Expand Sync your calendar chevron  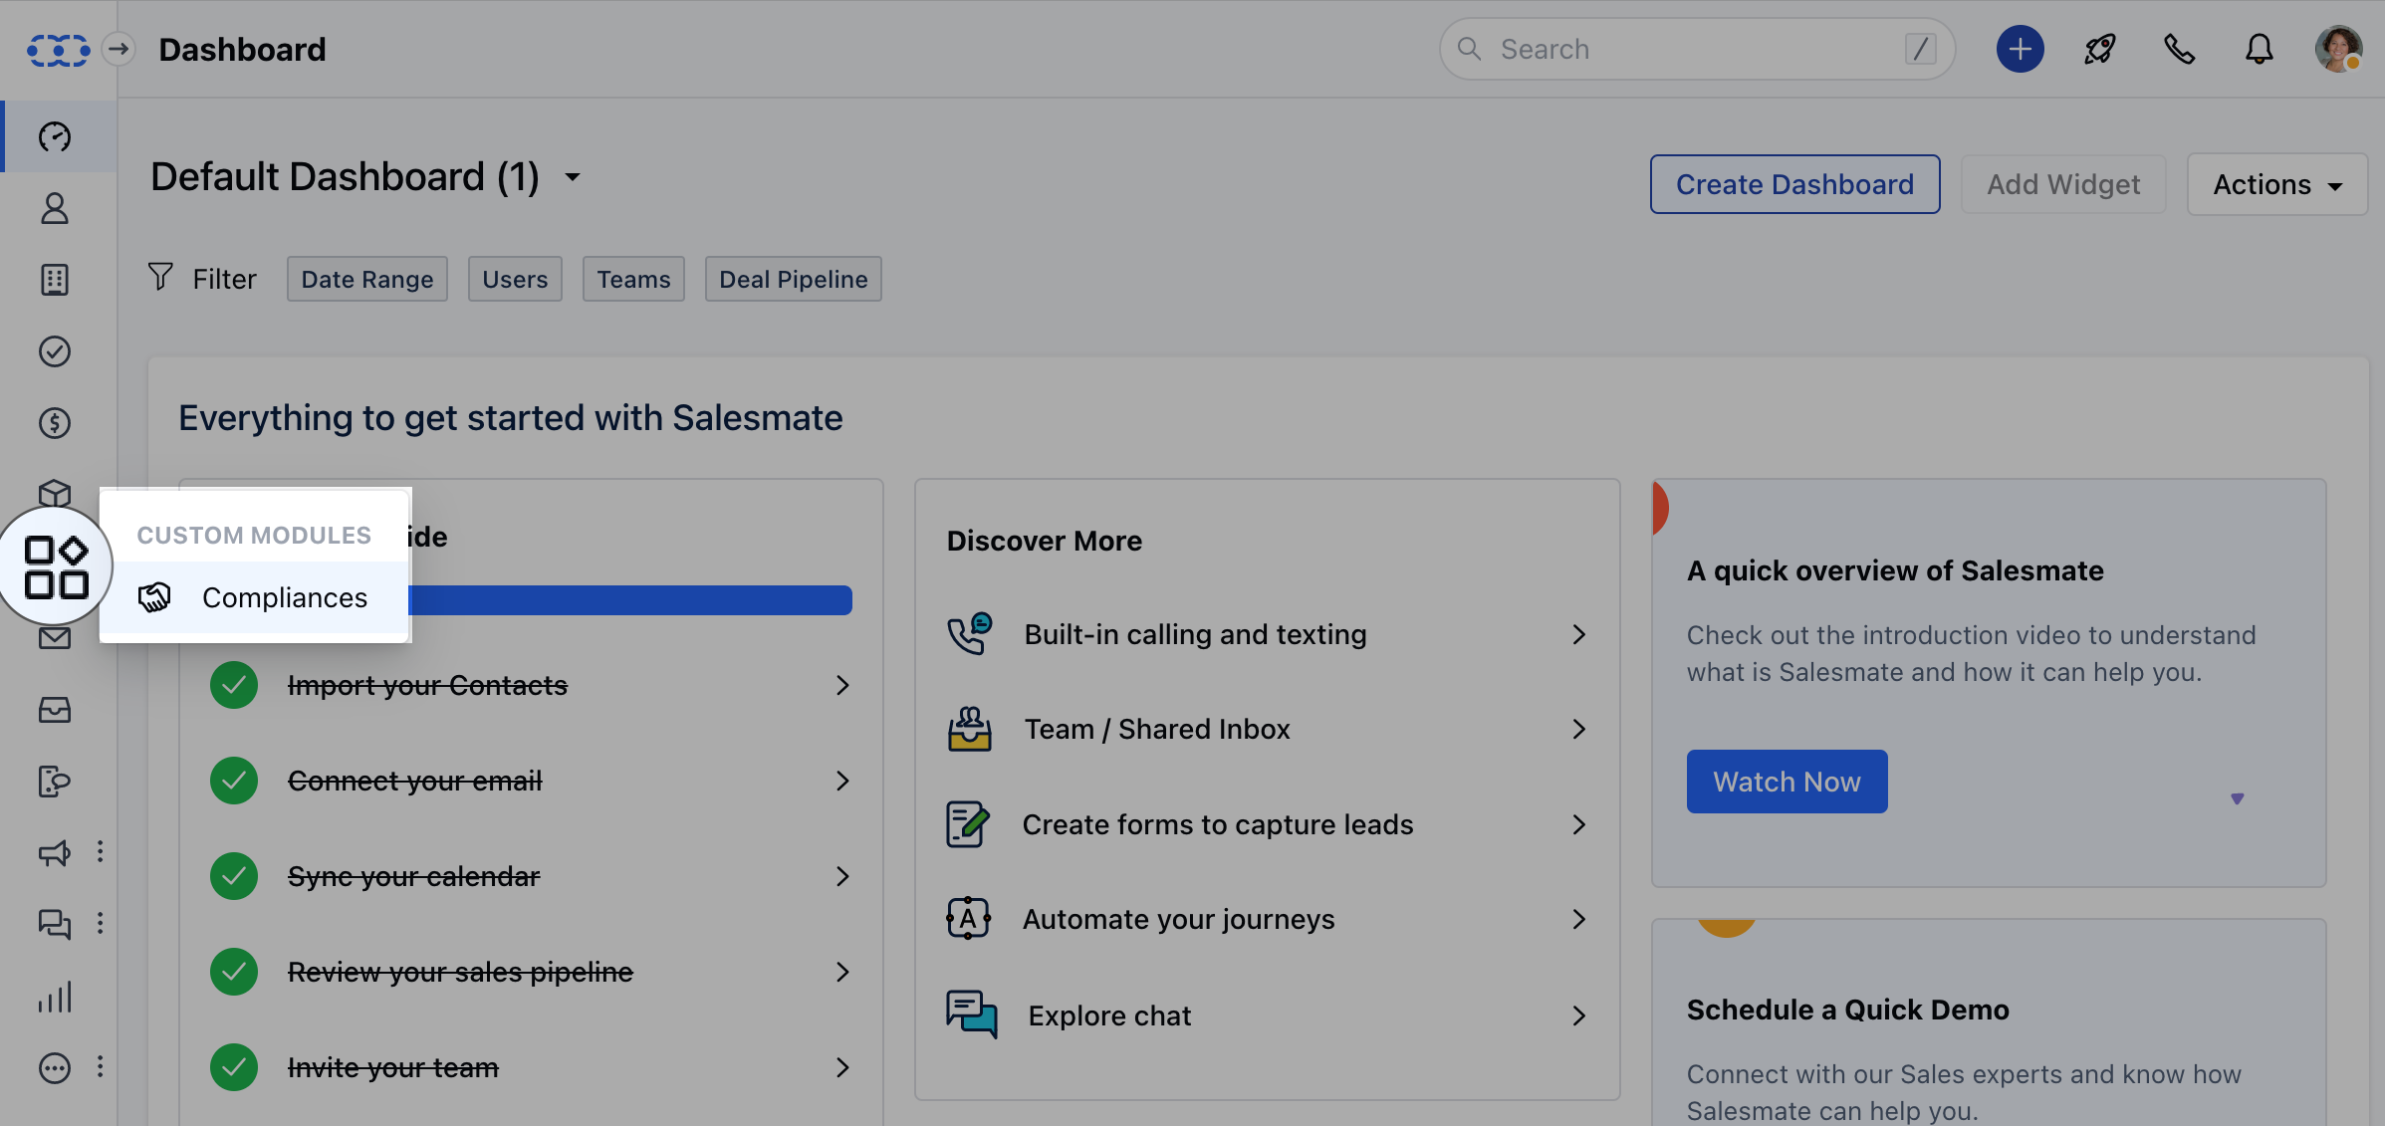(842, 876)
